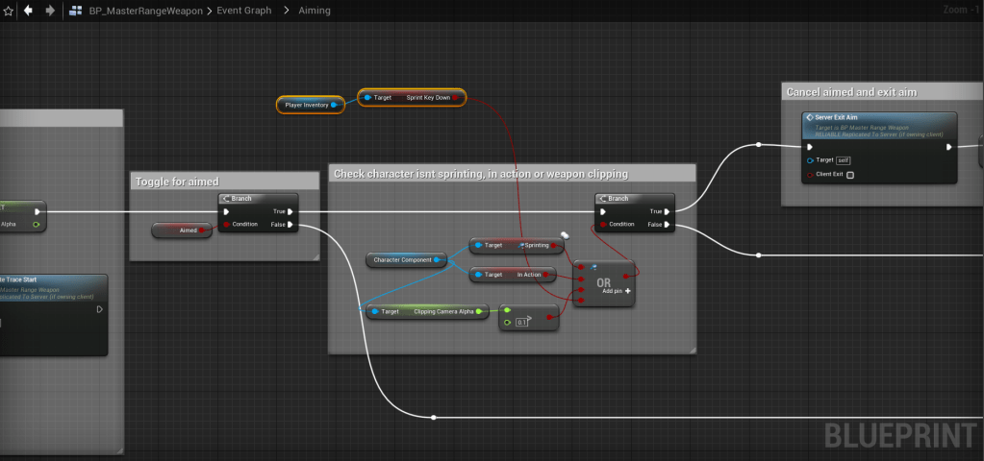Click the bookmark star icon
This screenshot has height=461, width=984.
(x=8, y=11)
